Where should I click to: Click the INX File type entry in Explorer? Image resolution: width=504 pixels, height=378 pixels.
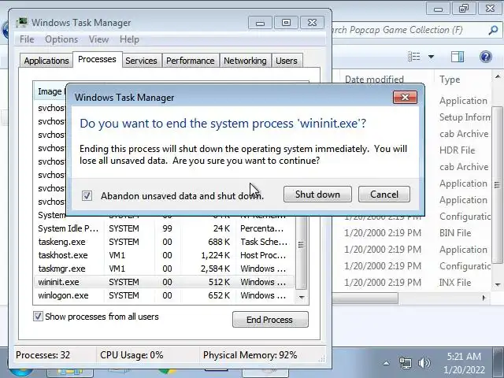coord(455,283)
